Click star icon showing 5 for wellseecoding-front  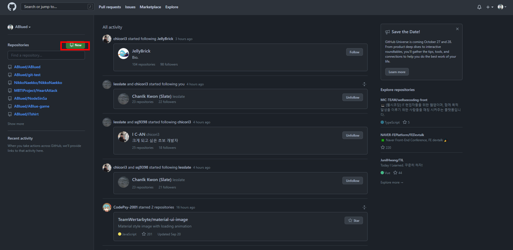[405, 122]
